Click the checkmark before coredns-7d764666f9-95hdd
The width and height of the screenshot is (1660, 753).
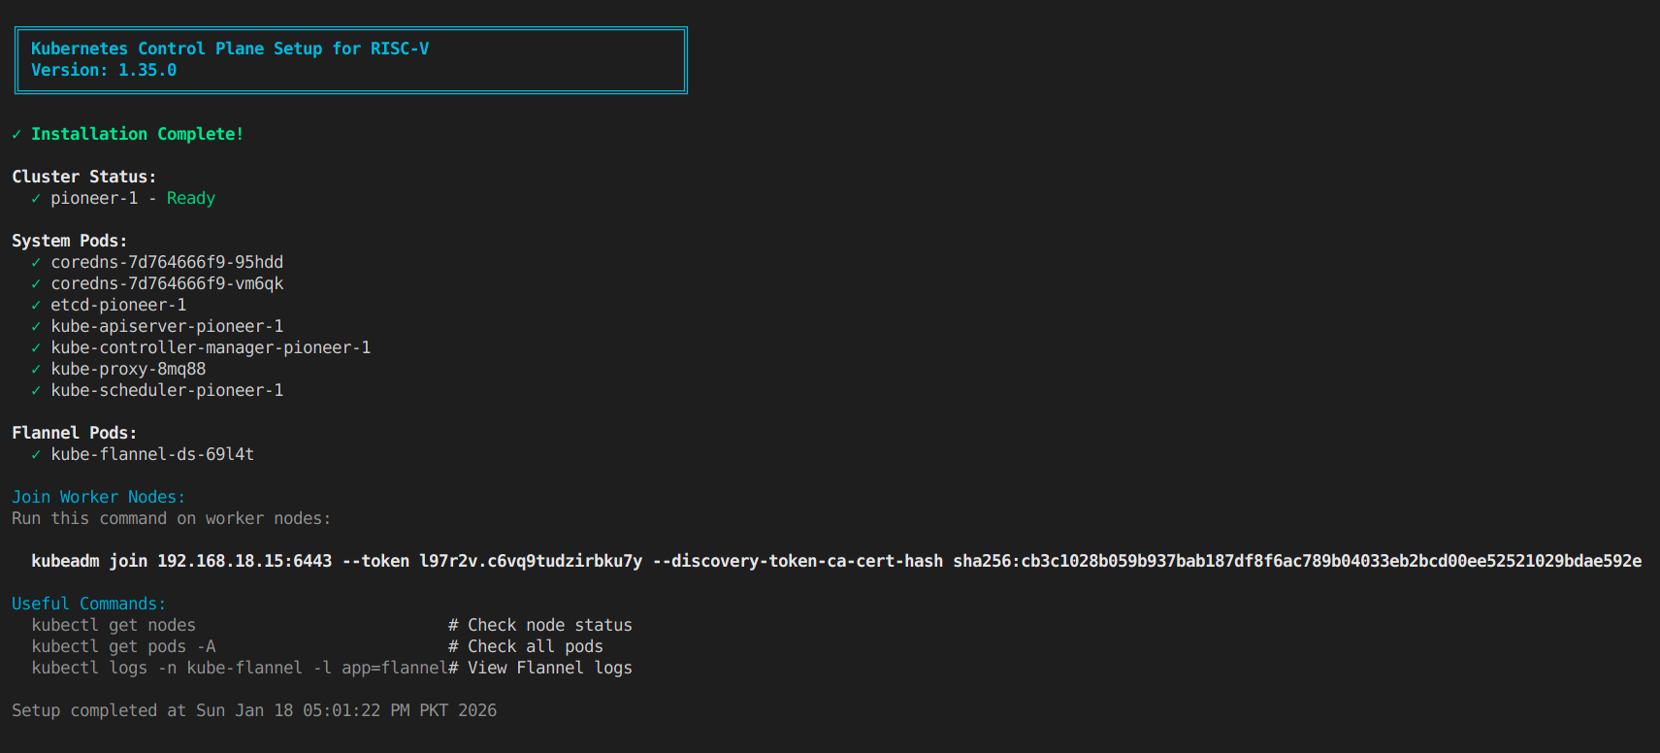click(x=36, y=263)
